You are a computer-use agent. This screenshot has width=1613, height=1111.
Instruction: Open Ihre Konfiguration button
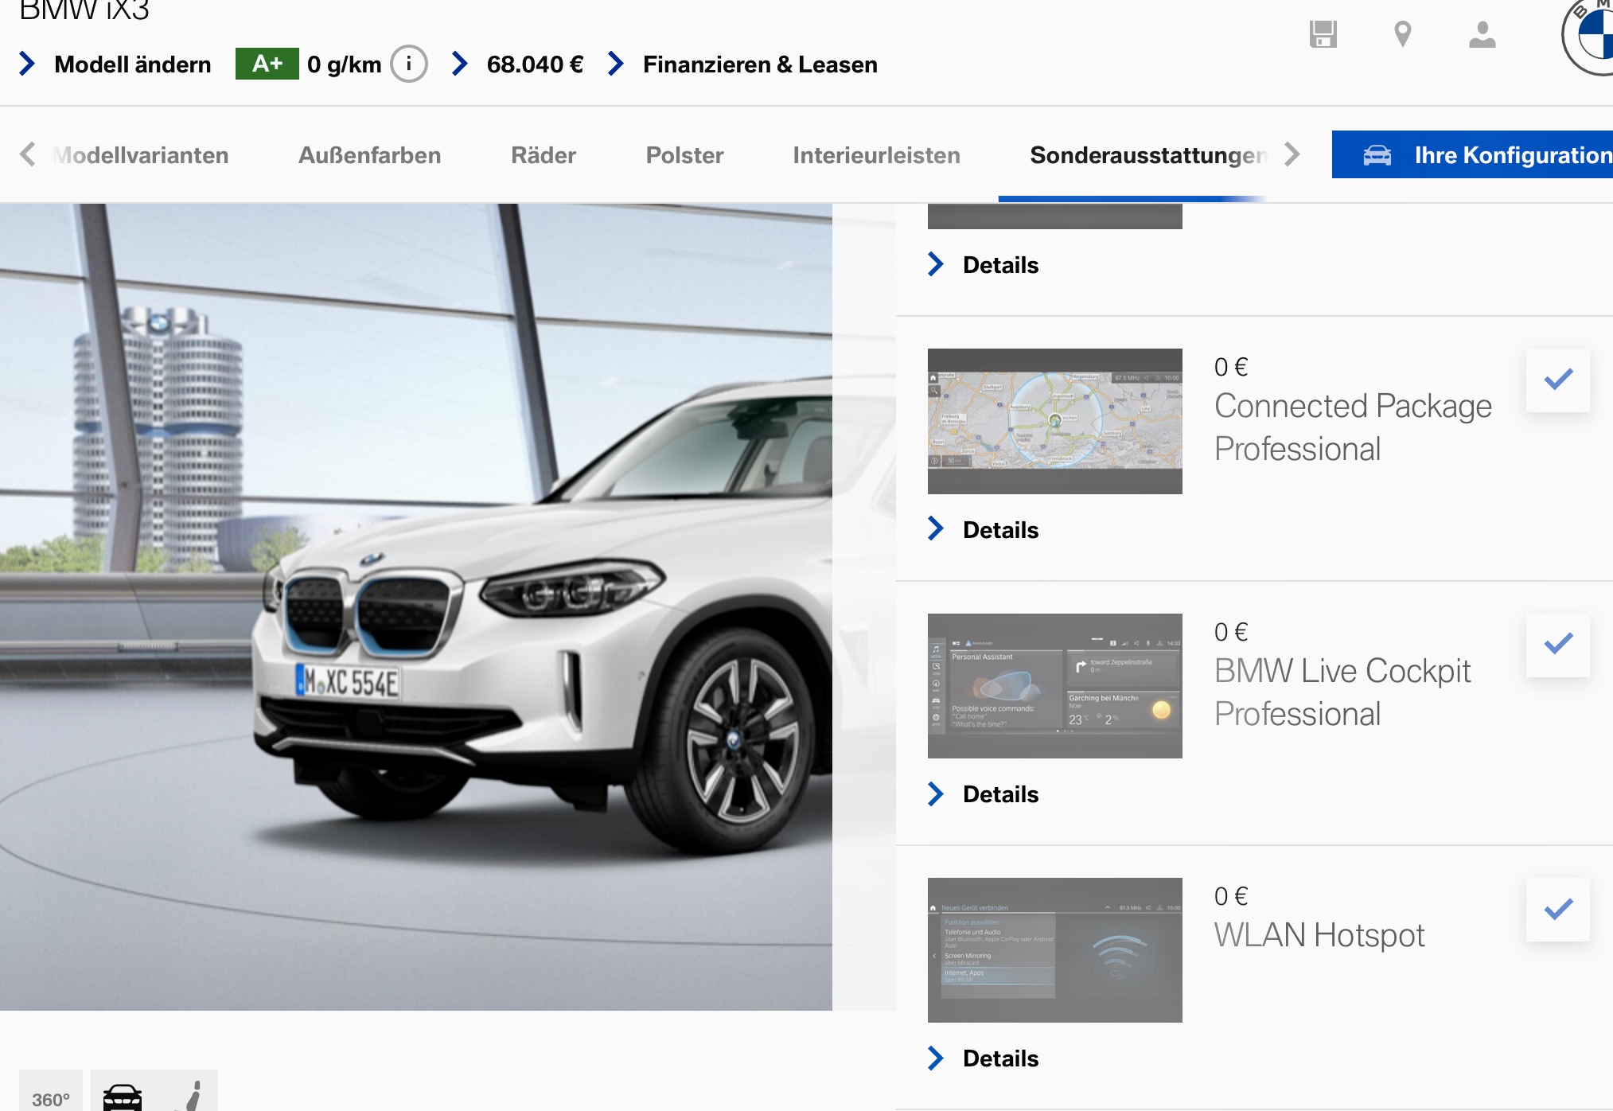pyautogui.click(x=1472, y=154)
